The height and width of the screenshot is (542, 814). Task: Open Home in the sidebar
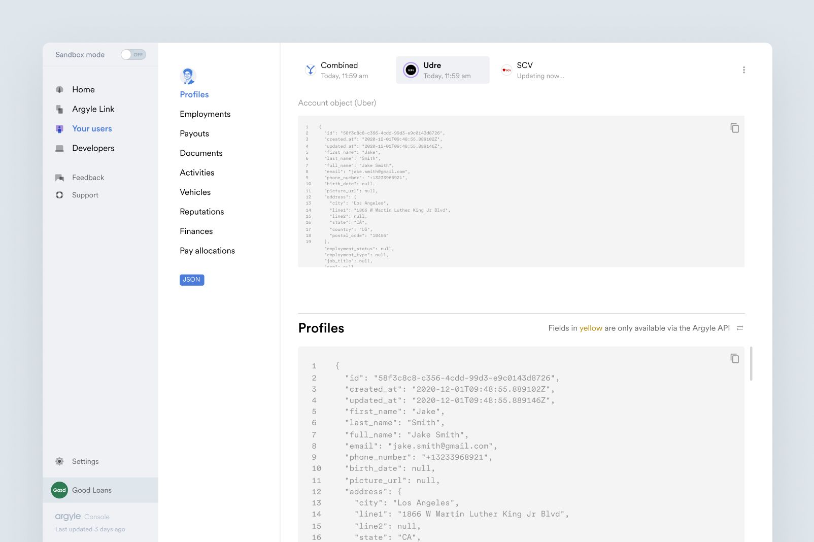[x=83, y=89]
